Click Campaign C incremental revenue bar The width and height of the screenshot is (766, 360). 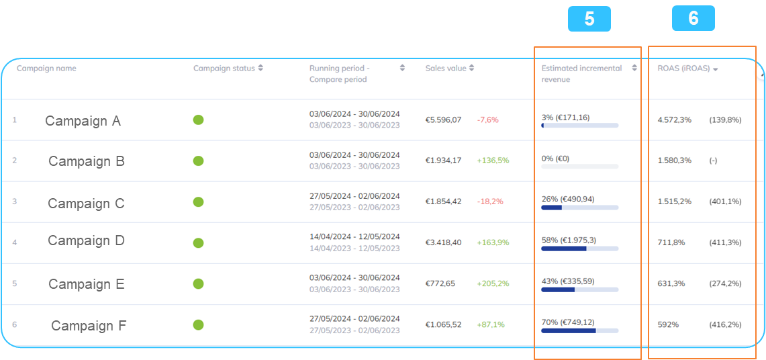pyautogui.click(x=580, y=208)
